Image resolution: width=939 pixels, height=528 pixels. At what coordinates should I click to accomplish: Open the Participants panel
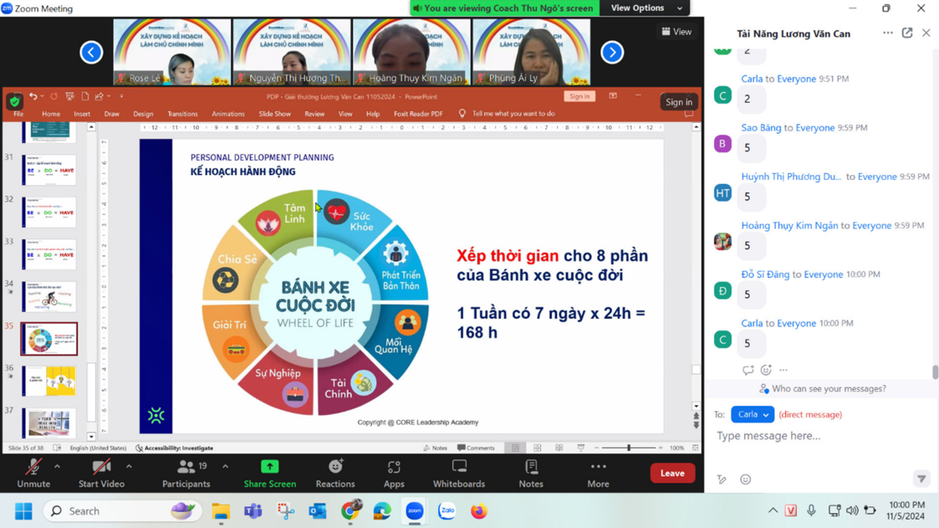coord(185,473)
